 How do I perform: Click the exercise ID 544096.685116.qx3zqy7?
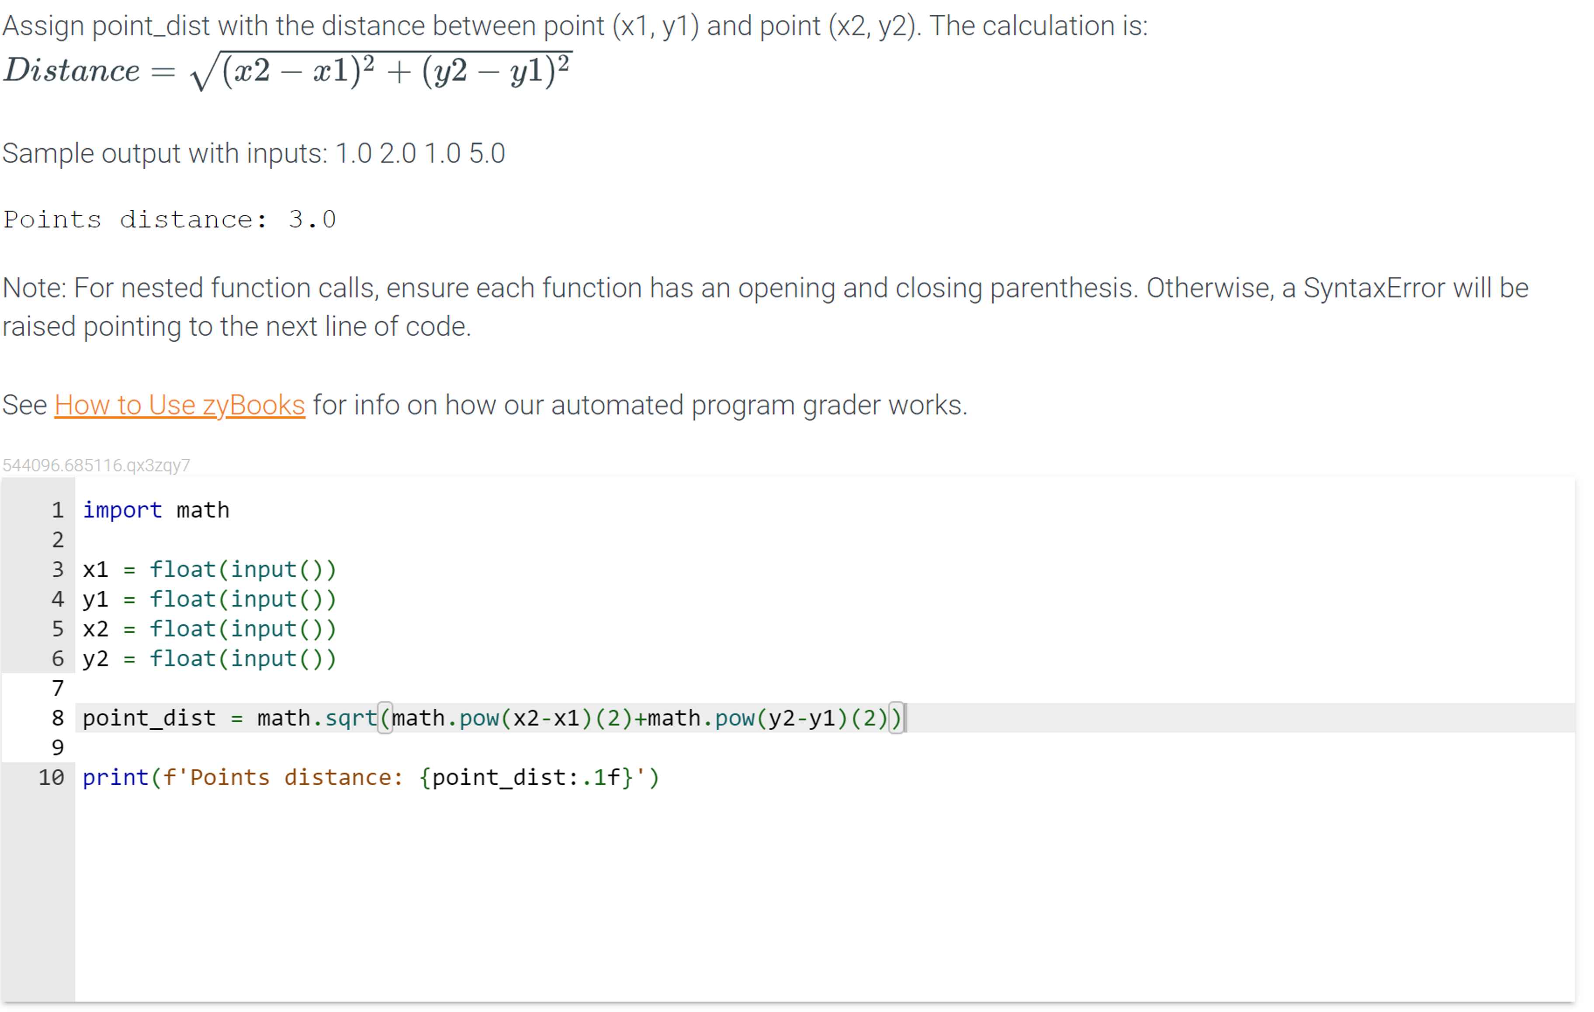[x=96, y=464]
